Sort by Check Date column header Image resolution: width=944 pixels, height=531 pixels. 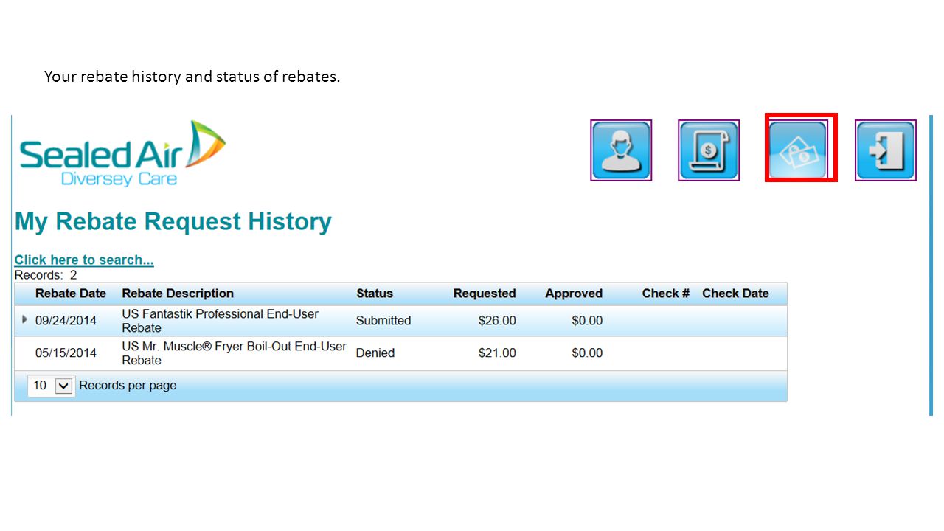coord(735,293)
